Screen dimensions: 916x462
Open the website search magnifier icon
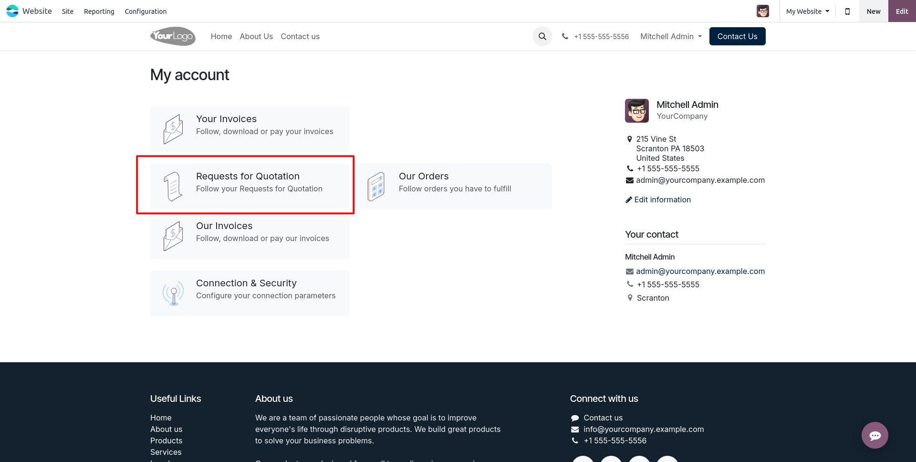click(x=542, y=36)
